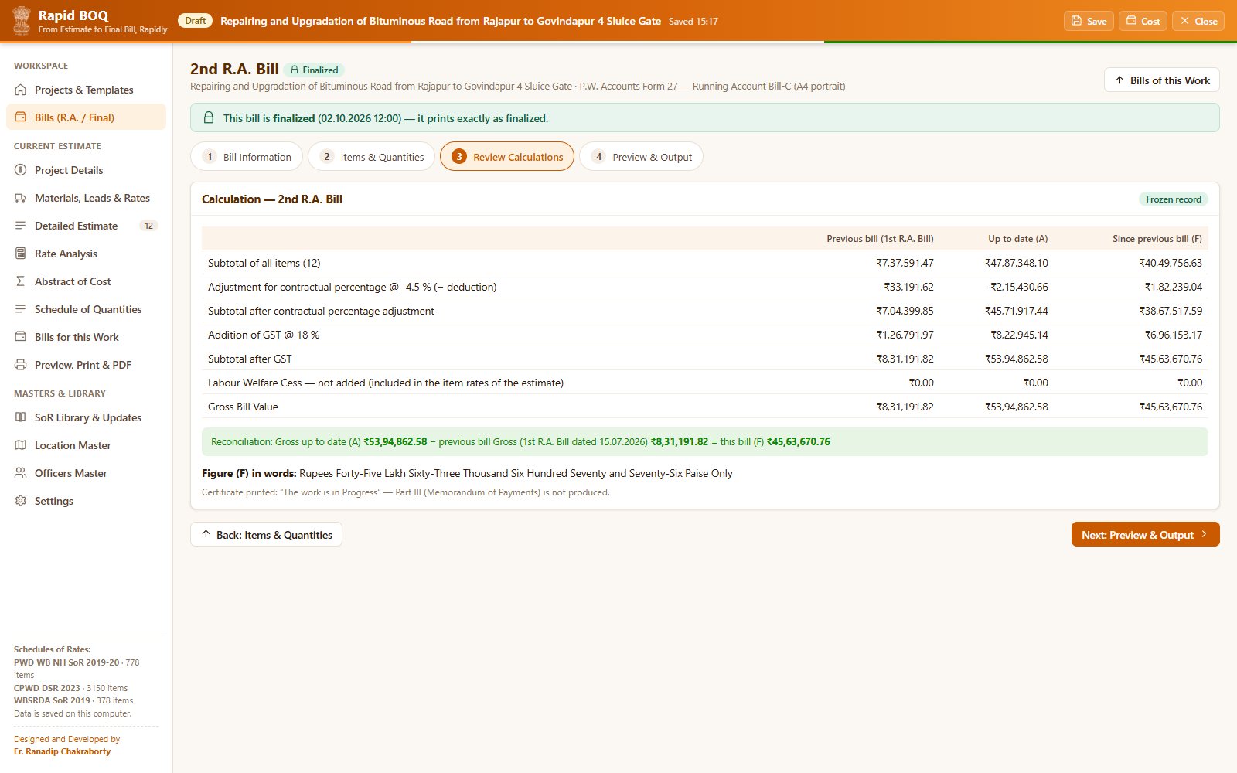
Task: Click the Materials, Leads & Rates truck icon
Action: coord(21,198)
